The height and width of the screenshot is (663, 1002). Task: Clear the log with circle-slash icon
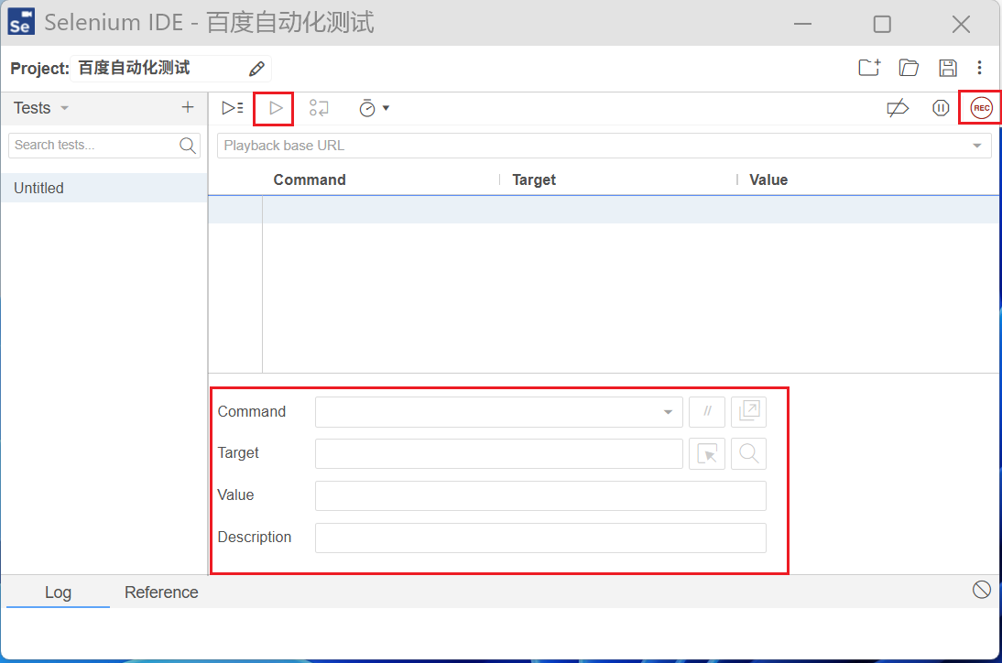pyautogui.click(x=981, y=590)
